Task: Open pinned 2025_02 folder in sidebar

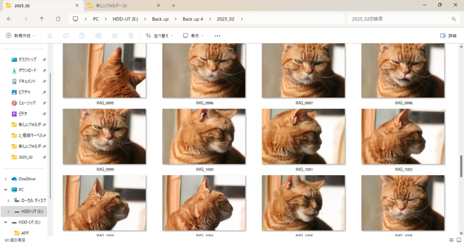Action: coord(25,157)
